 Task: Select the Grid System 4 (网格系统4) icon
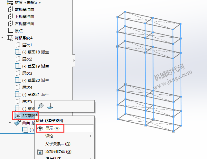click(x=10, y=38)
